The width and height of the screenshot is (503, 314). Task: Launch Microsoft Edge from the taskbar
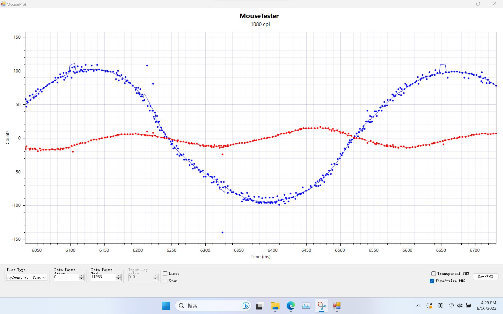coord(291,305)
